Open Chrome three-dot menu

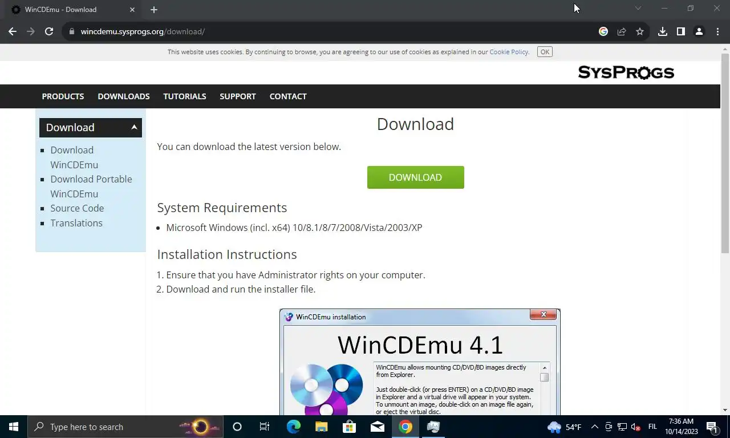(717, 31)
